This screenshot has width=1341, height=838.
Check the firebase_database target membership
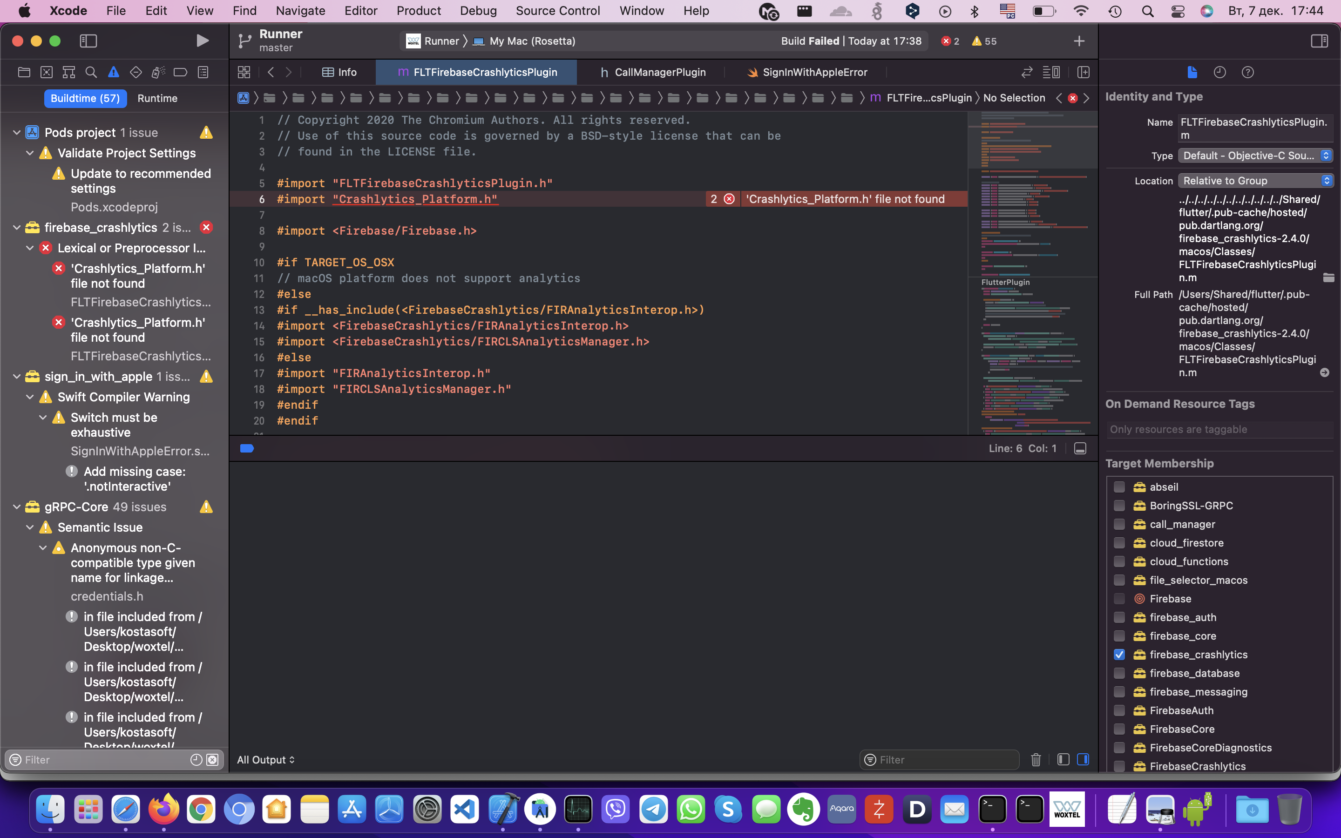click(x=1119, y=673)
